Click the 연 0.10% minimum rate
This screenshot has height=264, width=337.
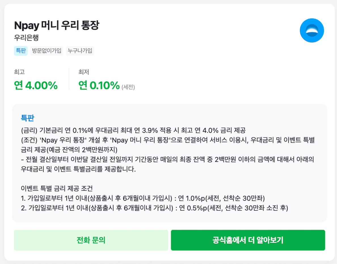(99, 85)
